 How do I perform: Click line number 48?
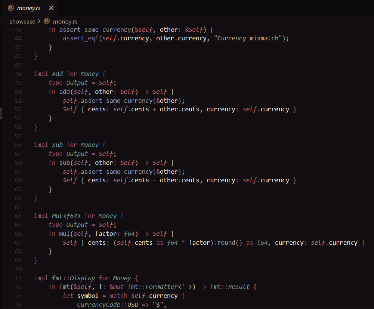pos(18,74)
